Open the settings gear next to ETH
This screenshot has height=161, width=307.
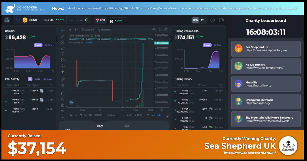click(x=212, y=20)
